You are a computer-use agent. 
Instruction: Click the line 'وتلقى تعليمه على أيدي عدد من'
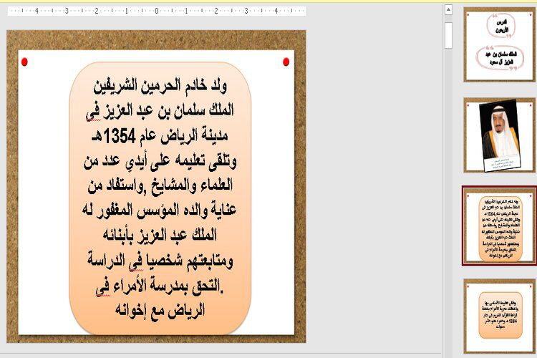tap(160, 161)
